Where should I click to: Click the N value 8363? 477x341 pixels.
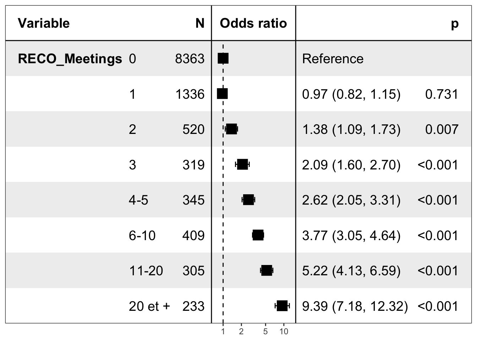[190, 59]
